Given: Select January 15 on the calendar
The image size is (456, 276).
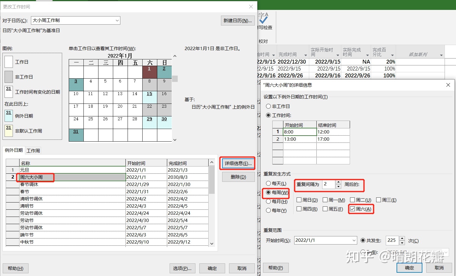Looking at the screenshot, I should (149, 97).
